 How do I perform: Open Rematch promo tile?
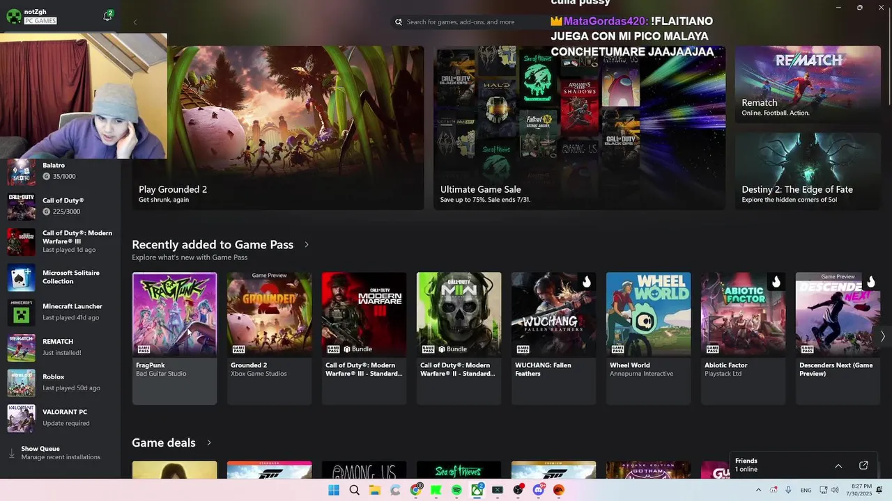click(808, 85)
